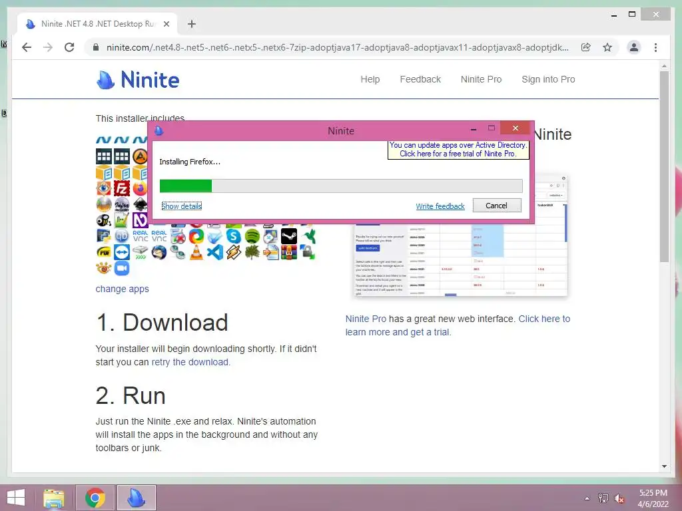
Task: Go back in the browser
Action: [27, 47]
